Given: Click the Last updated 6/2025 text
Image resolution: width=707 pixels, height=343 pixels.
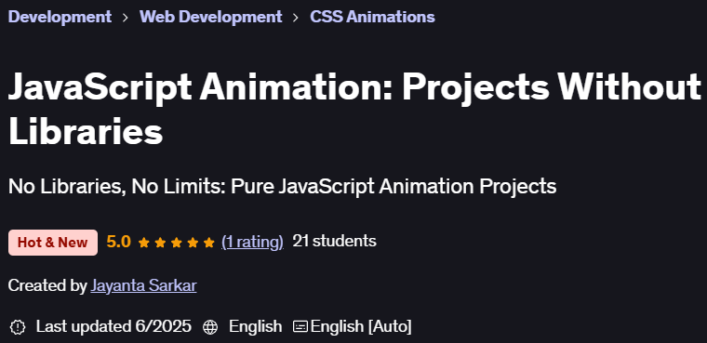Looking at the screenshot, I should click(x=113, y=326).
